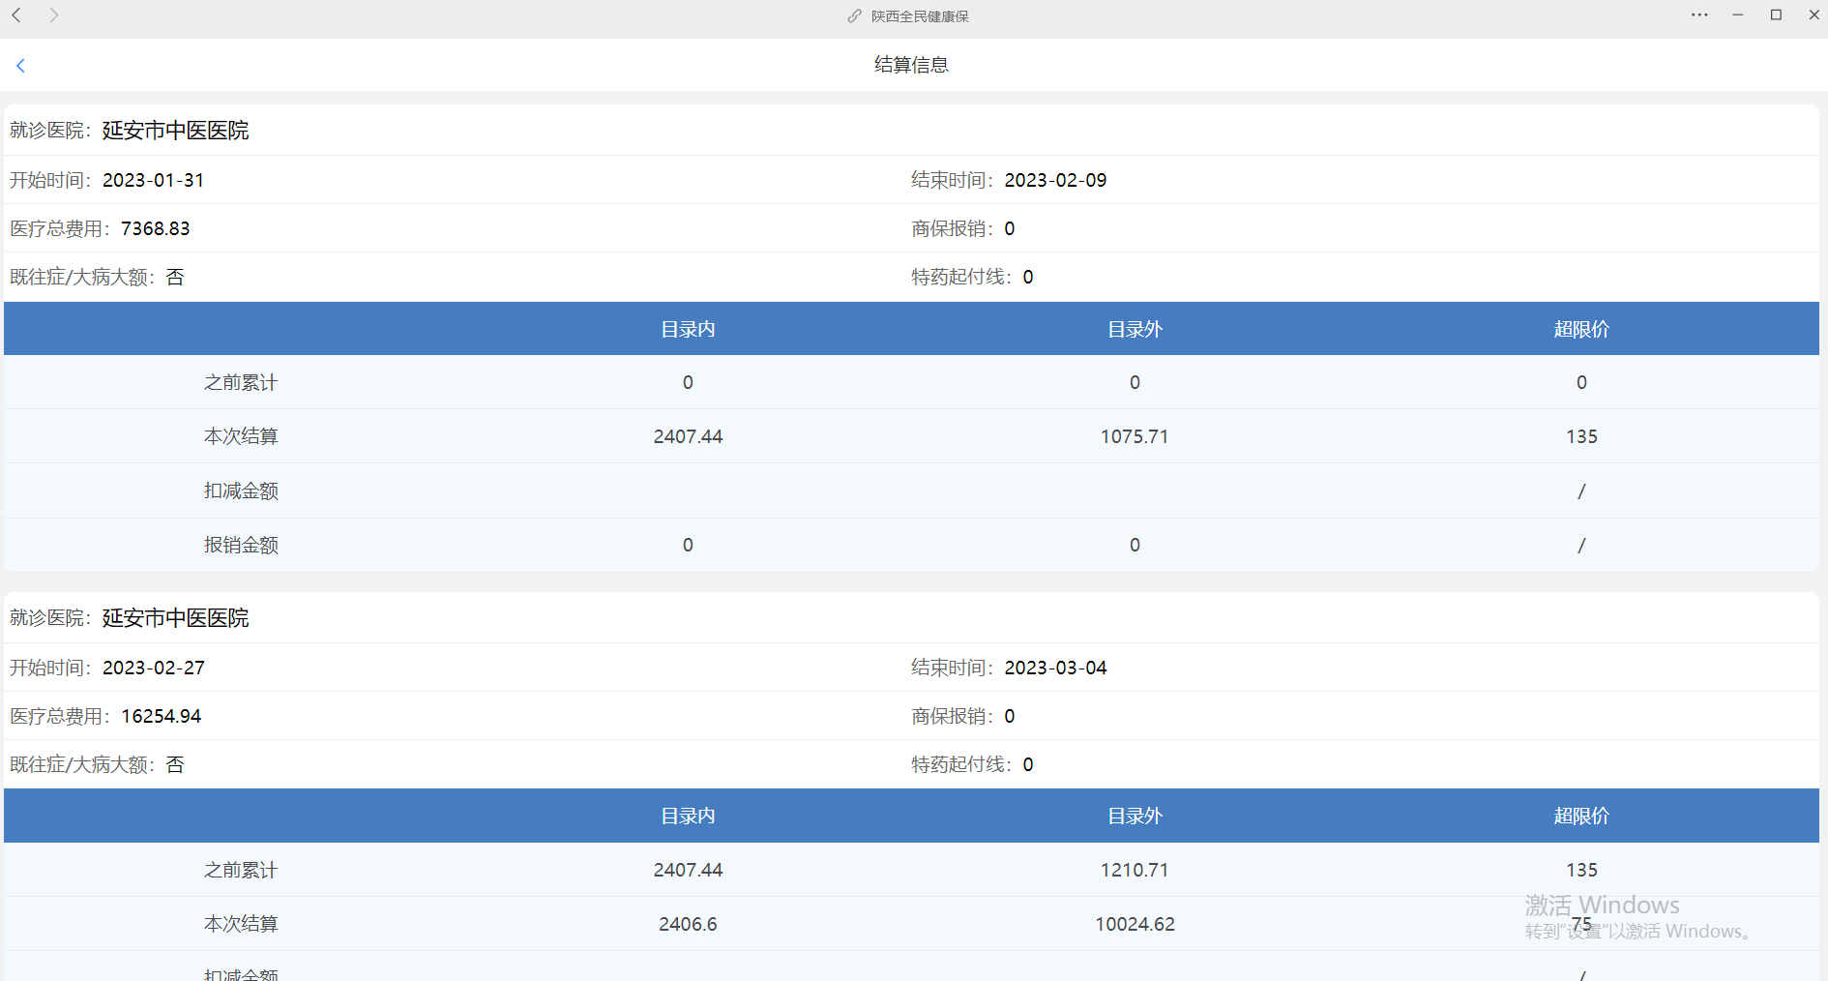
Task: Close the 陕西全民健康保 window
Action: [1813, 15]
